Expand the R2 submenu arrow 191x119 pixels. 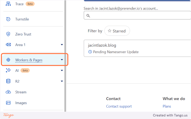point(62,81)
